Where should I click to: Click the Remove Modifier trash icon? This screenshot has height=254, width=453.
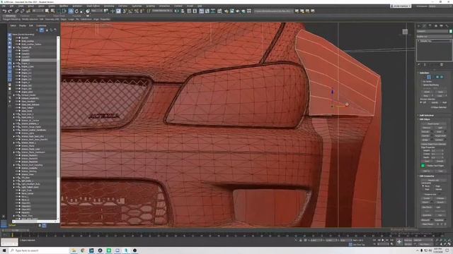(442, 65)
